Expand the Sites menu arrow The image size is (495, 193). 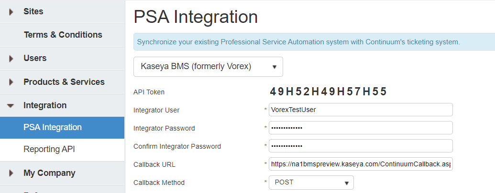click(11, 12)
